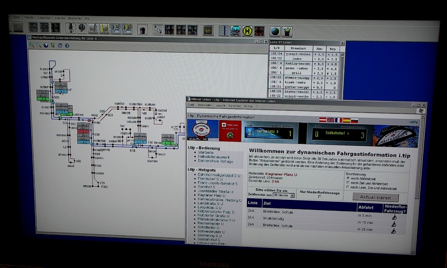Click the first microphone-with-panel toolbar icon

click(116, 29)
